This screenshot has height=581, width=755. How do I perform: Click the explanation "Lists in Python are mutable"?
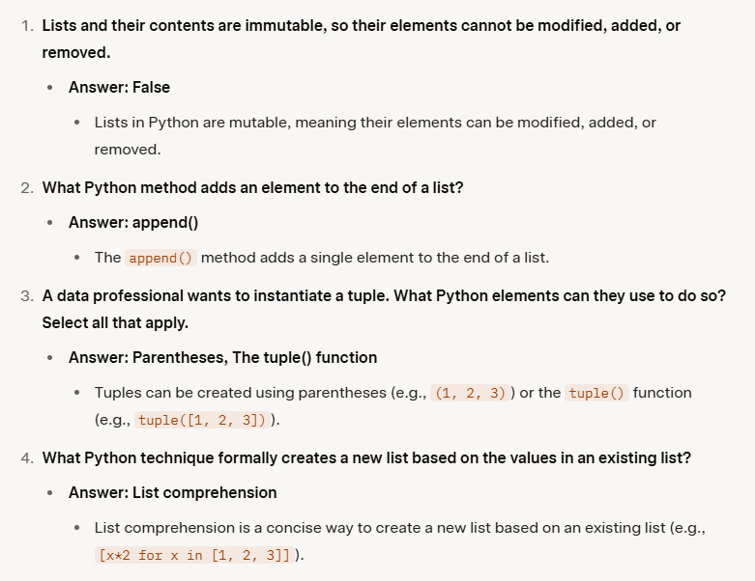[x=375, y=123]
